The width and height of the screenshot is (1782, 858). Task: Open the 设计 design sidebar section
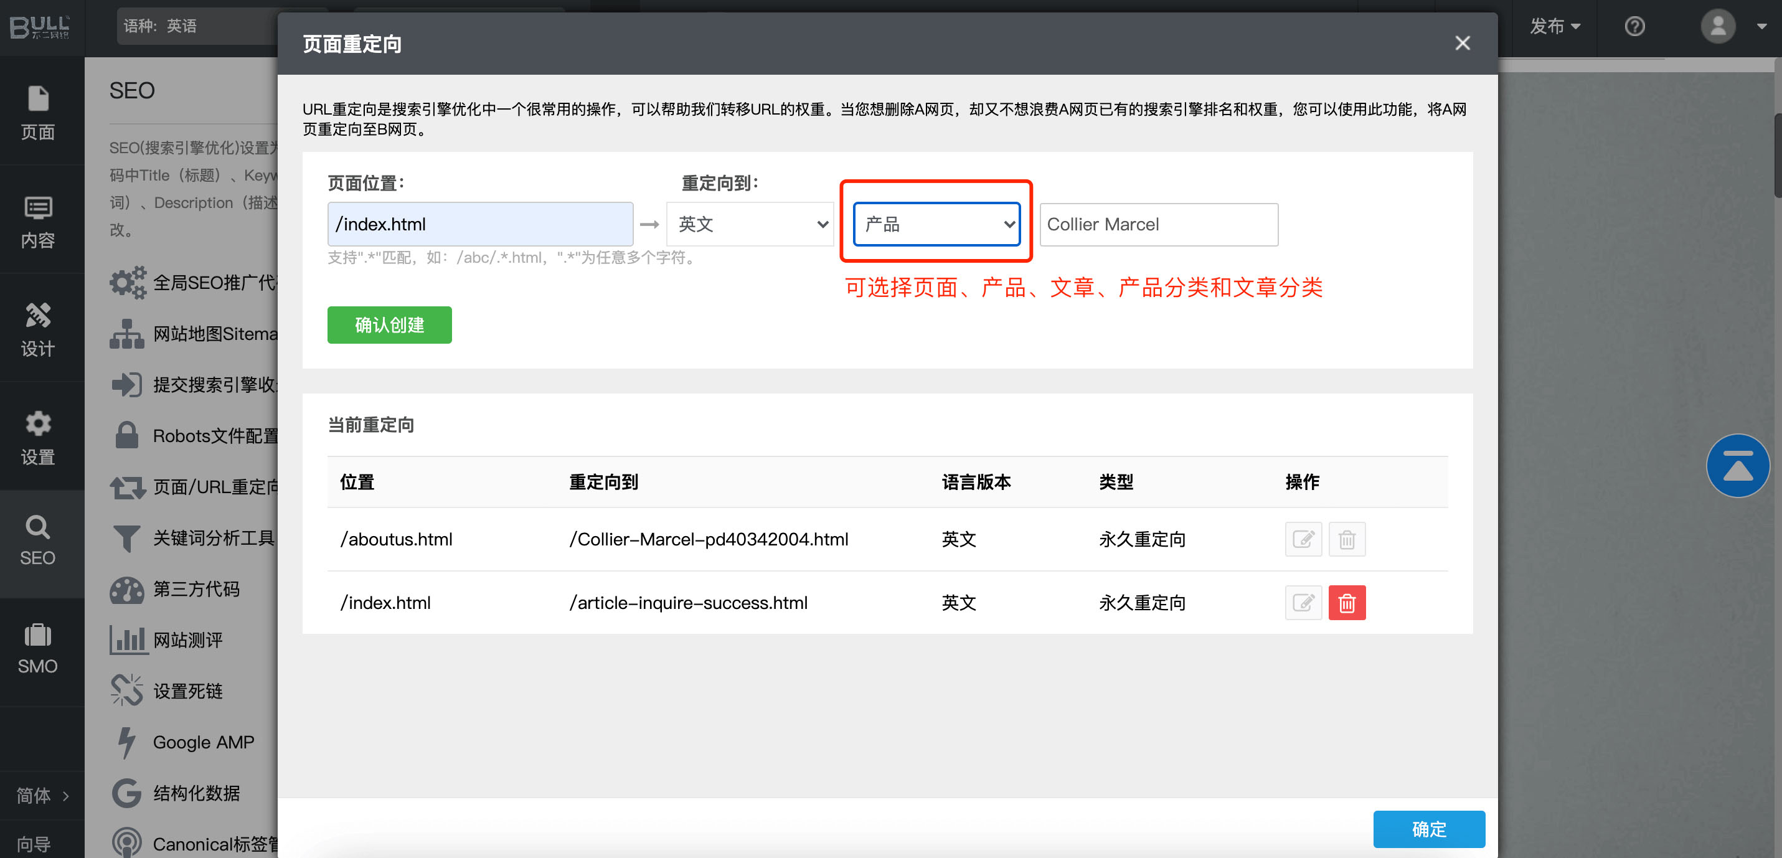(38, 329)
